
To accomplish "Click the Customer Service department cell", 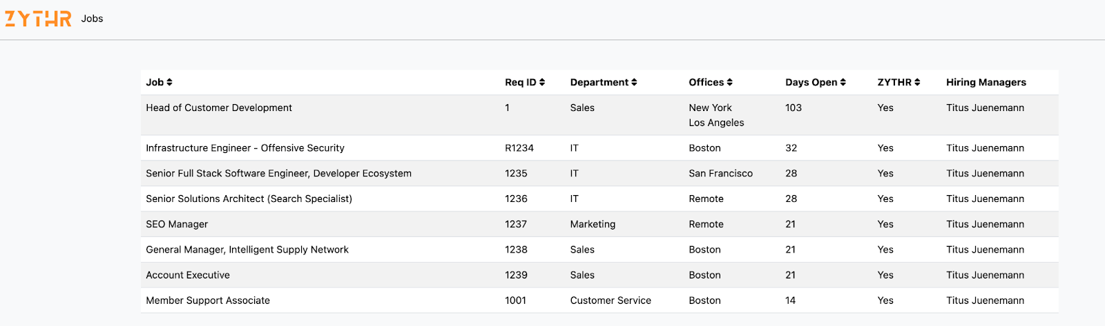I will 611,301.
